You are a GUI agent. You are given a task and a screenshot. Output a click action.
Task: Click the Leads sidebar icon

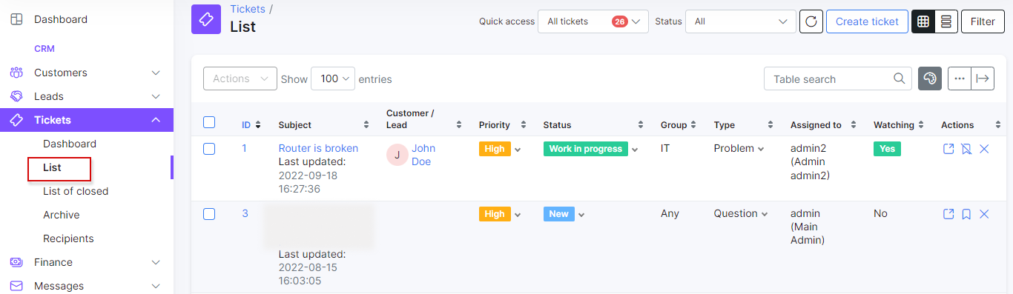coord(16,96)
